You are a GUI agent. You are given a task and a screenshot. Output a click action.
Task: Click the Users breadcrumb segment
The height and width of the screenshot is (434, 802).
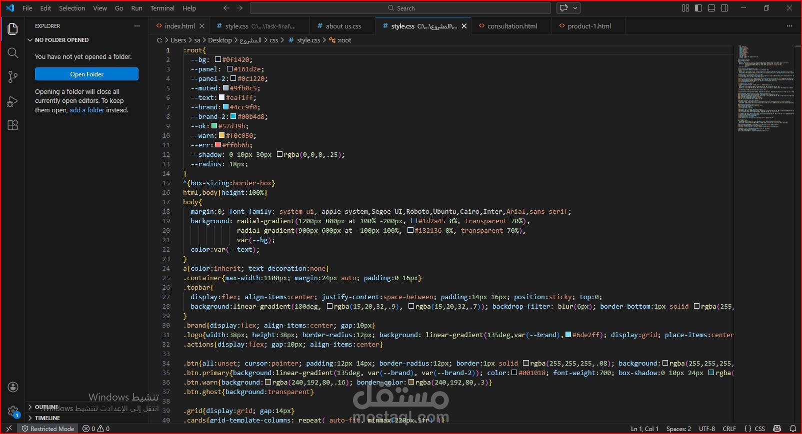coord(178,40)
